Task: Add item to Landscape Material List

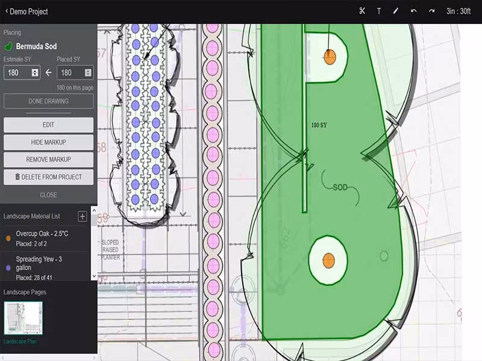Action: point(82,217)
